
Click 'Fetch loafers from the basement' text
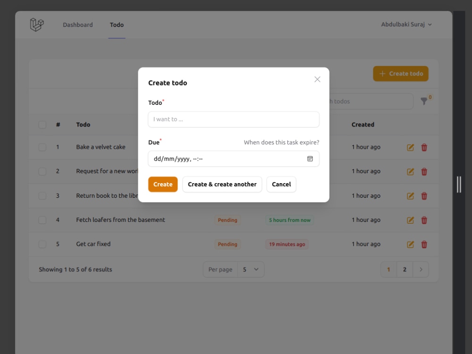coord(120,220)
